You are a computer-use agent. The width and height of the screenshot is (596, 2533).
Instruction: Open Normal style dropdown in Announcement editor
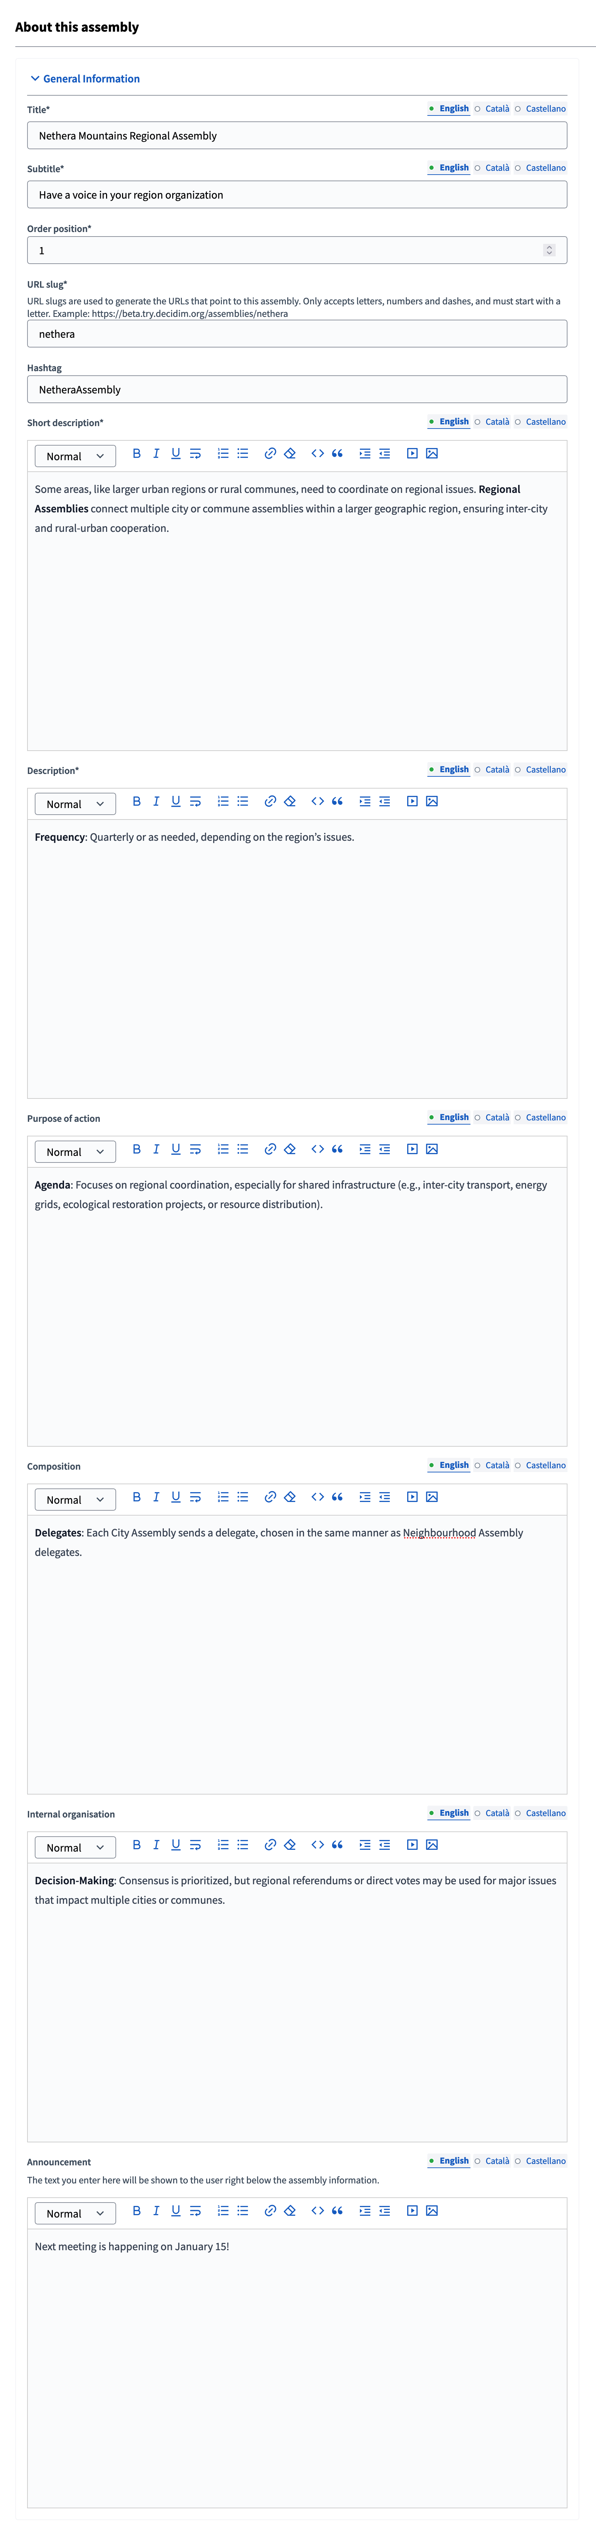[x=75, y=2212]
